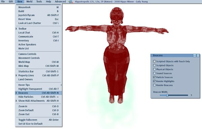The width and height of the screenshot is (202, 129).
Task: Minimize the Beacons panel
Action: coord(195,55)
